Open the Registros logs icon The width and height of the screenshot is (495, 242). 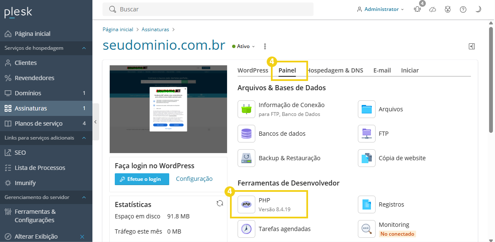367,204
